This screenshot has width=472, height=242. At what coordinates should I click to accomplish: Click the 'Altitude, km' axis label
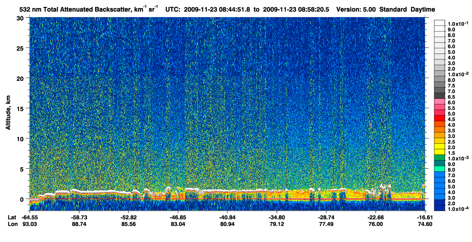[x=8, y=113]
